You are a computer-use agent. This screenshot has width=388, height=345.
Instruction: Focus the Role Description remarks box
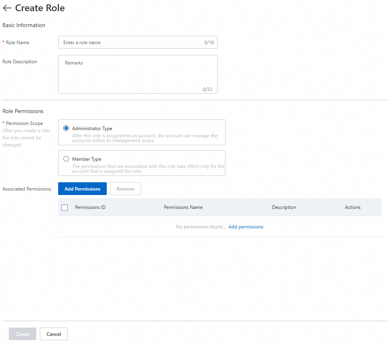(137, 74)
